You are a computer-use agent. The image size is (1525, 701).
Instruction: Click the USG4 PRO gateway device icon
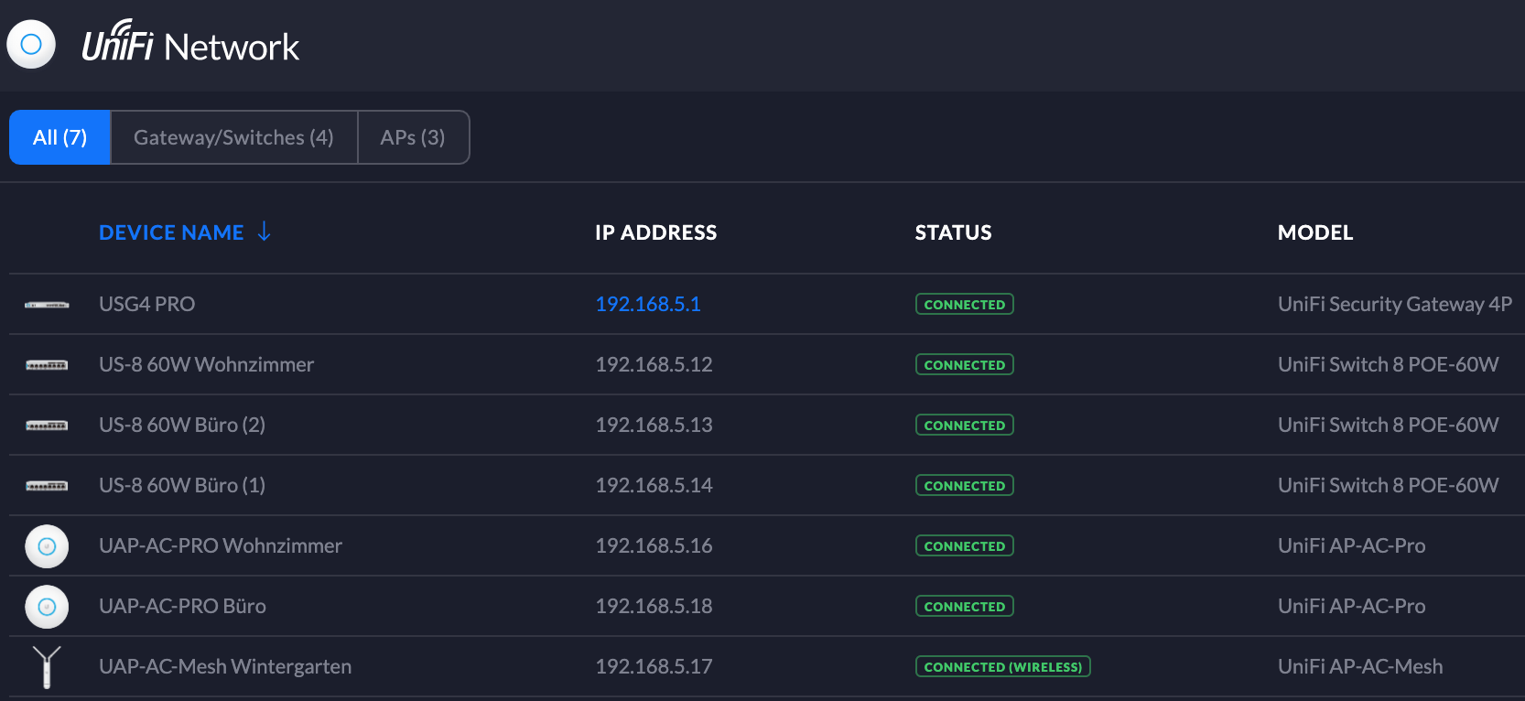tap(47, 305)
